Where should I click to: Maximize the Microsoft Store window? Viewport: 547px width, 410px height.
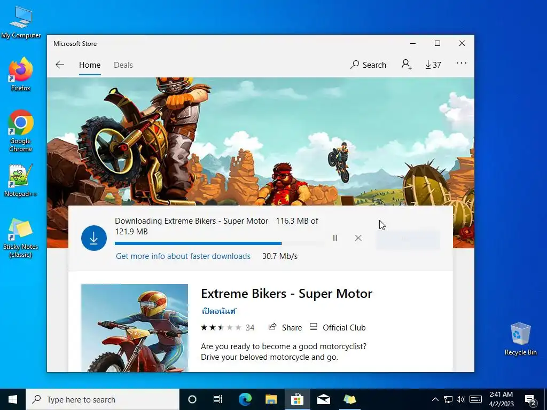pos(437,44)
